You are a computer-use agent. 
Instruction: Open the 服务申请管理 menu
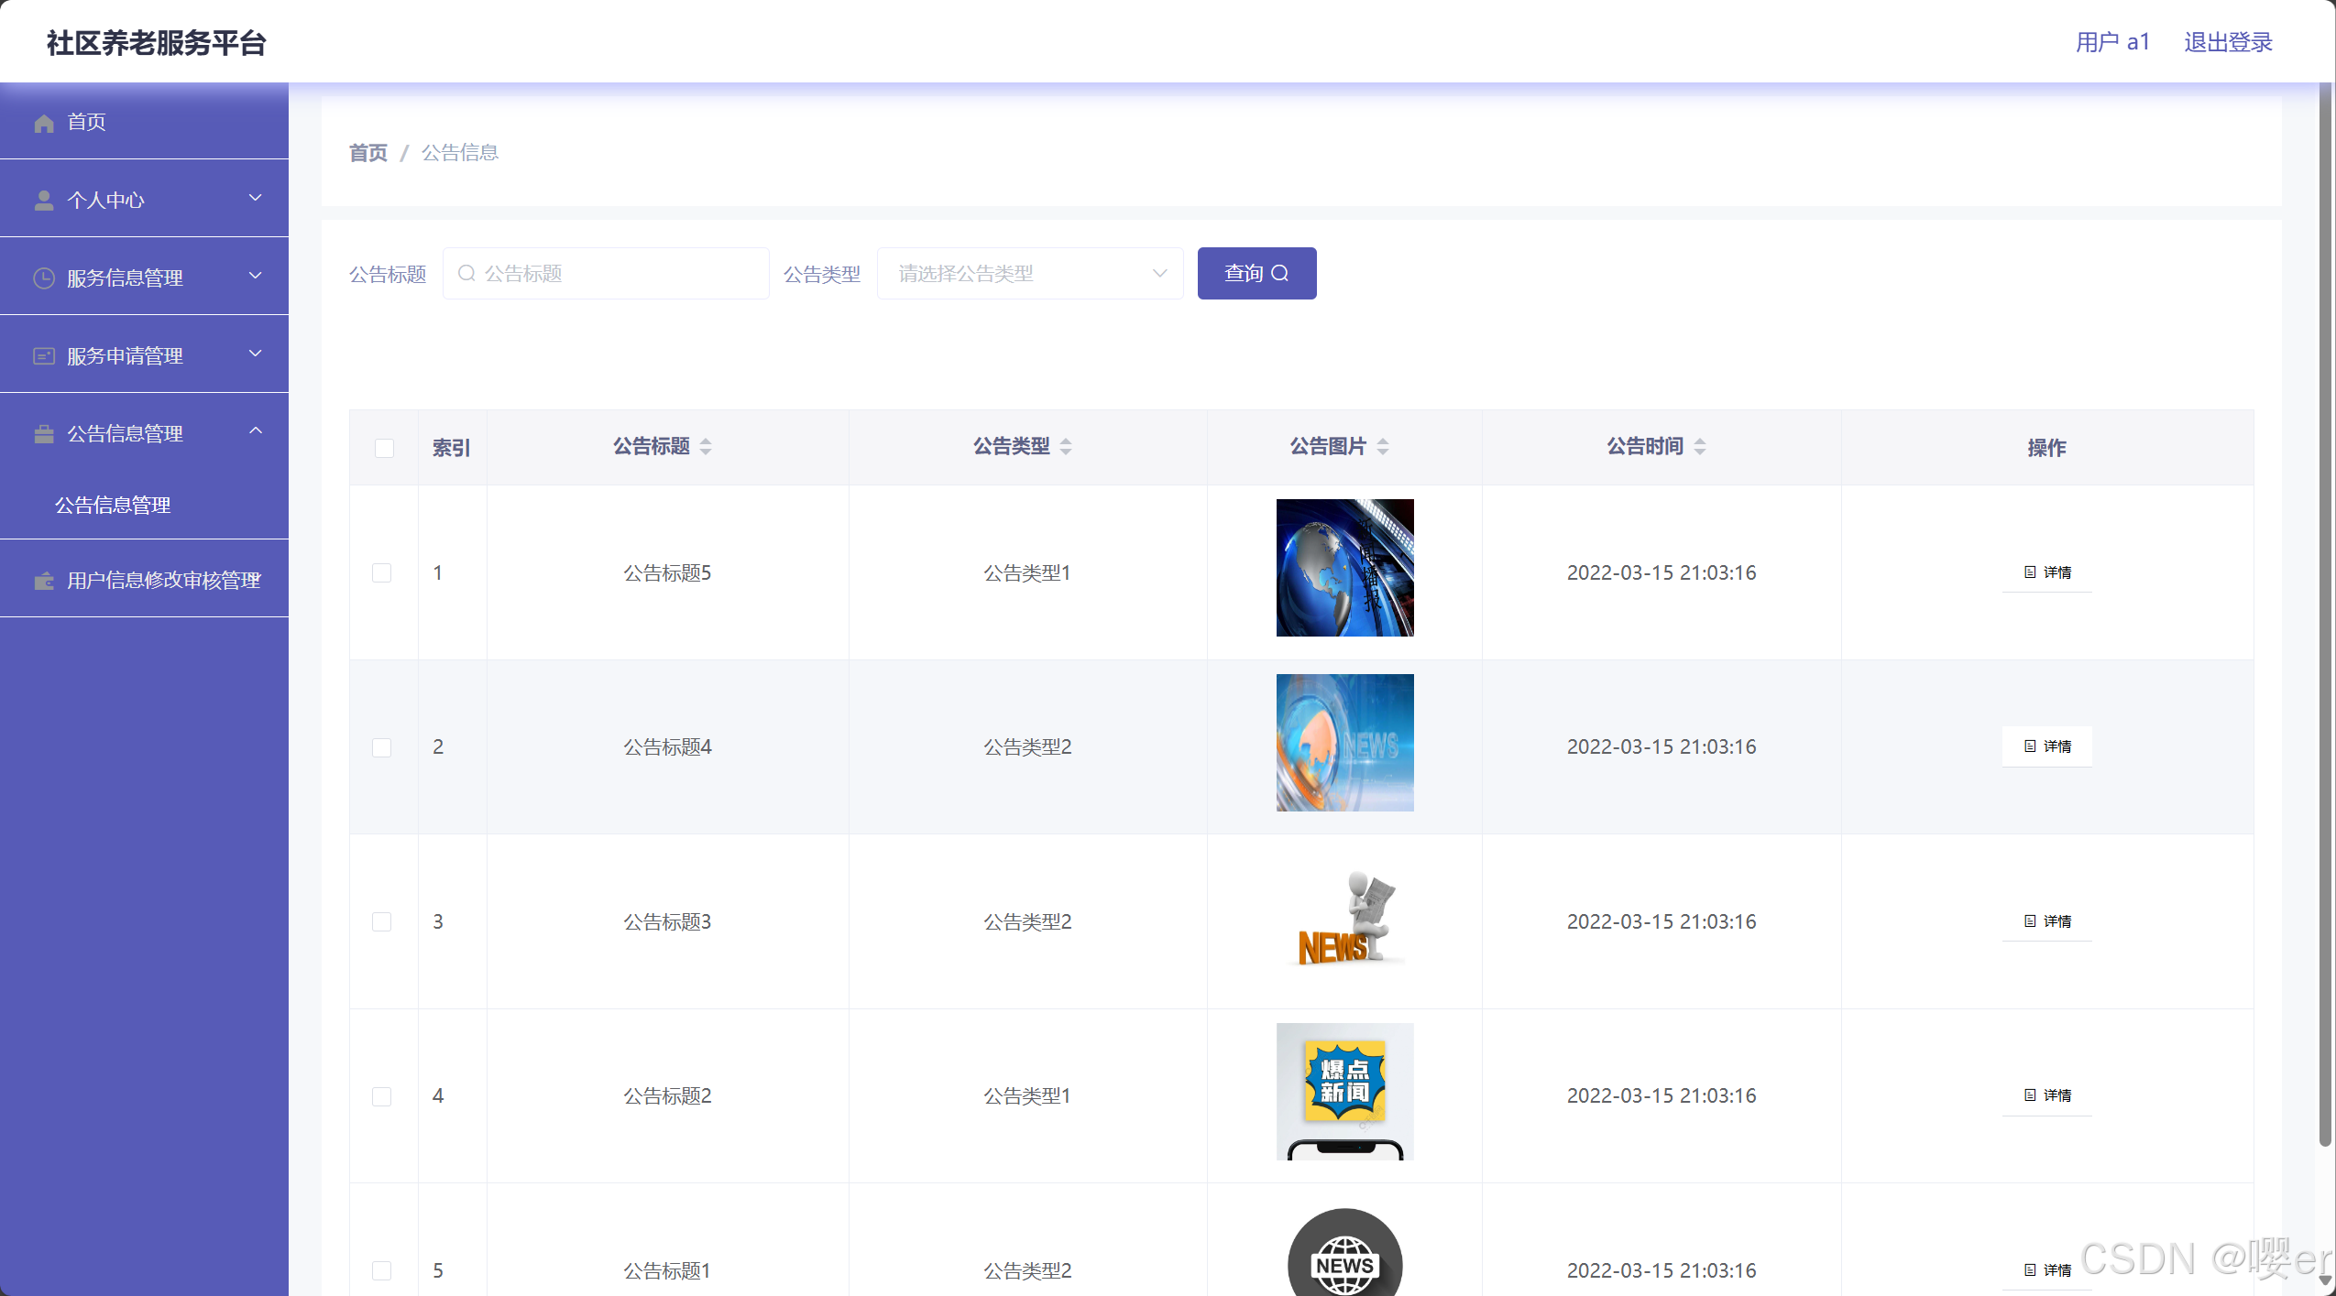[126, 356]
